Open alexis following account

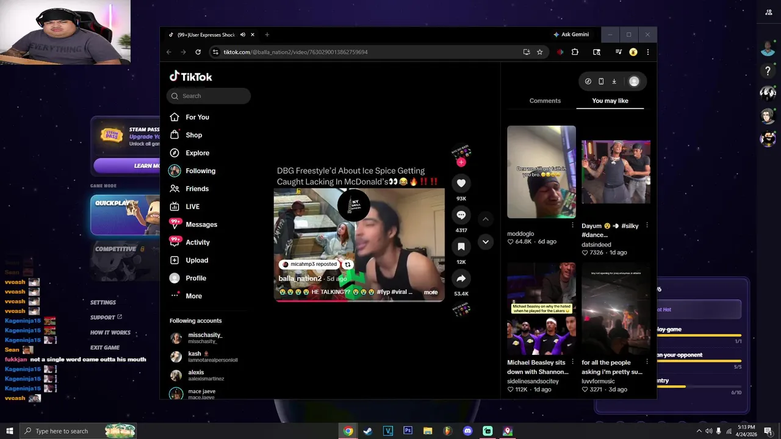[196, 375]
